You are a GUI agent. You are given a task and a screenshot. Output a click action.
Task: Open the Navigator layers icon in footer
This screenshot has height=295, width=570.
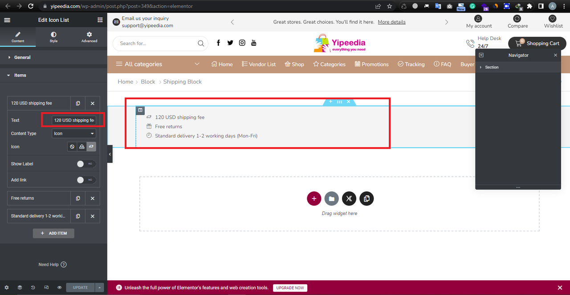click(20, 287)
